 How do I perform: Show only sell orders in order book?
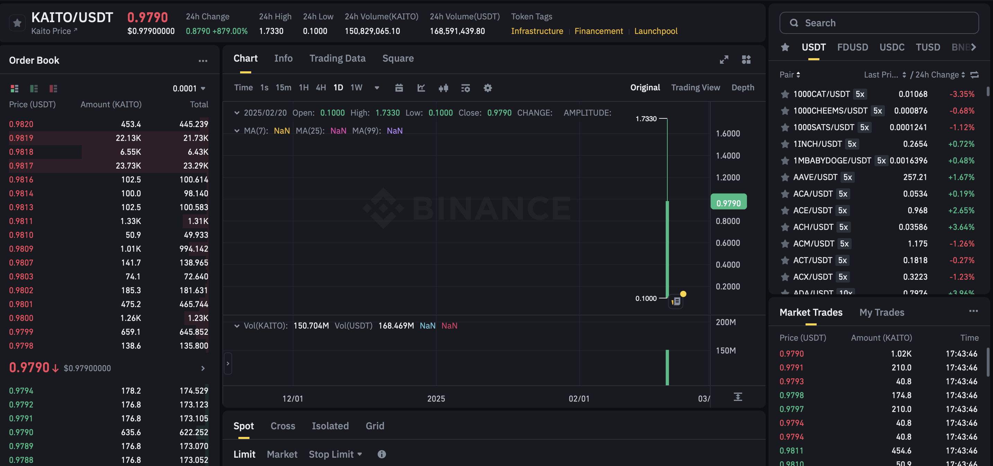point(53,89)
